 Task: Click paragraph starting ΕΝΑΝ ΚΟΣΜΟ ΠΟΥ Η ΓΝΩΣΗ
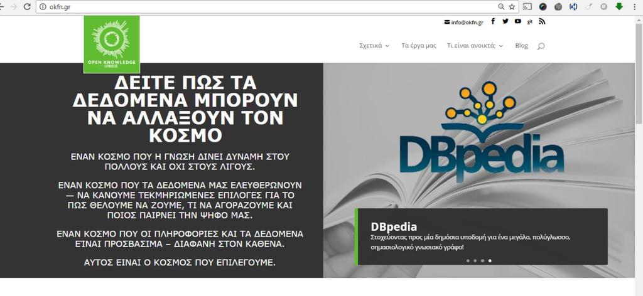pyautogui.click(x=180, y=162)
